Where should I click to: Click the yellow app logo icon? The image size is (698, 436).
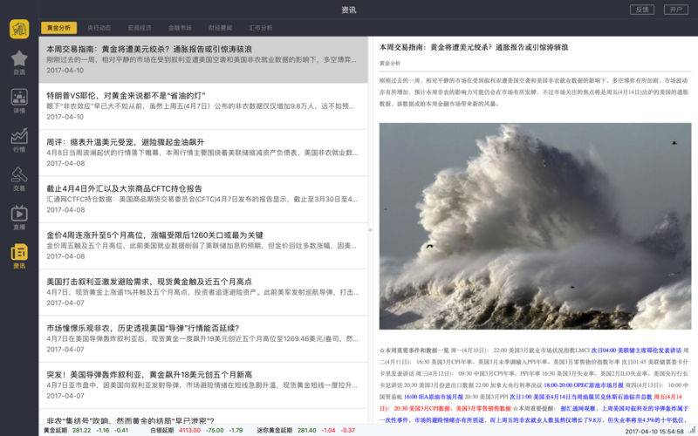tap(19, 29)
